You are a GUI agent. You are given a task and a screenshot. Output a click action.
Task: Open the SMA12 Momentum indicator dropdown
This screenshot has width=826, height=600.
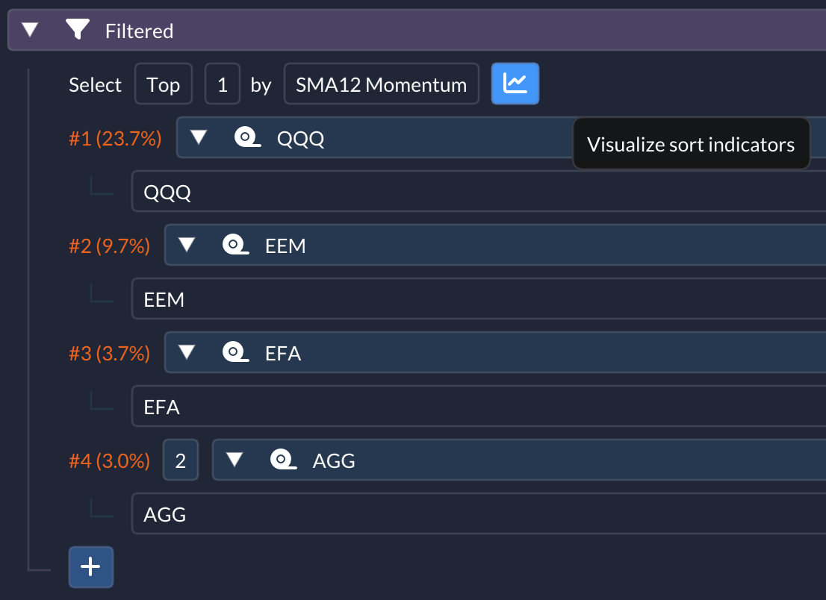[x=382, y=84]
